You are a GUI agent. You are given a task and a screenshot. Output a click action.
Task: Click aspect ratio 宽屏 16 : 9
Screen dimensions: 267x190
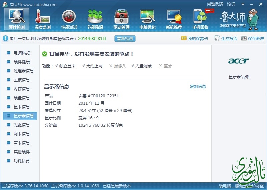[88, 118]
